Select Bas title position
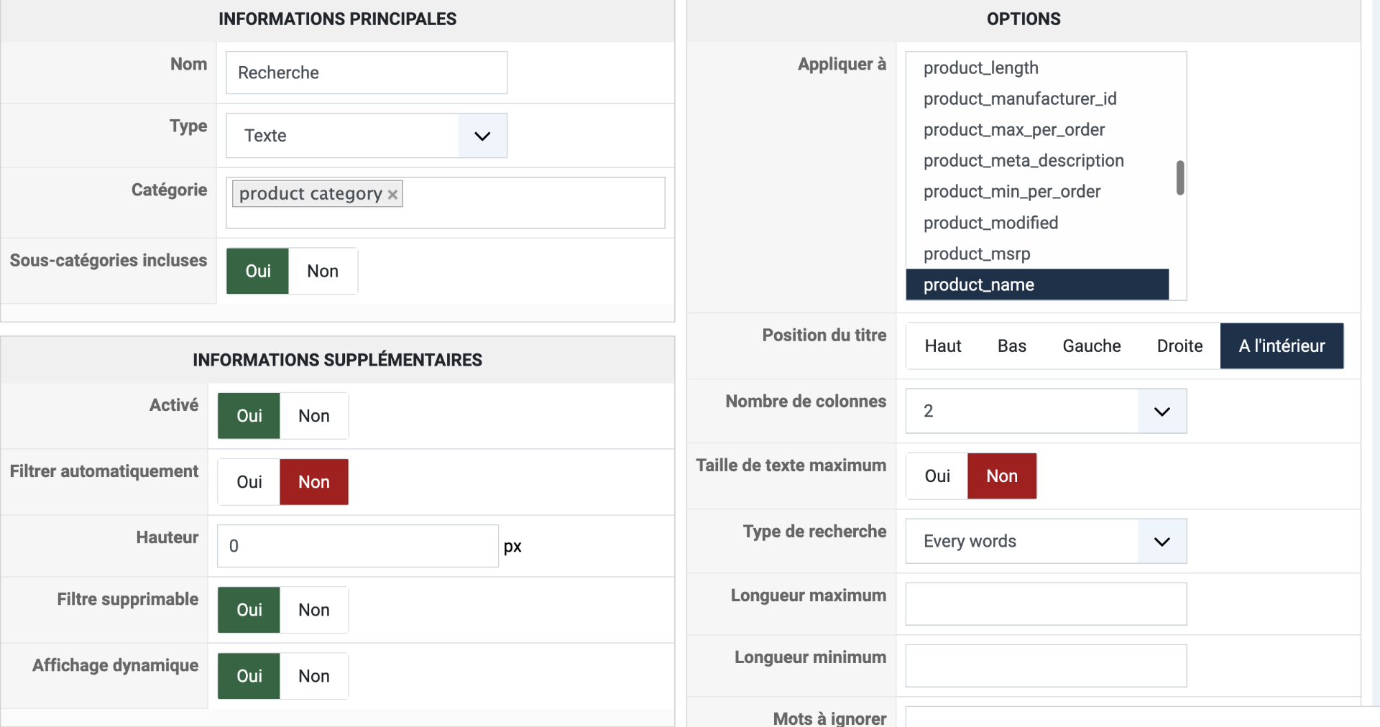The width and height of the screenshot is (1380, 727). [1011, 346]
